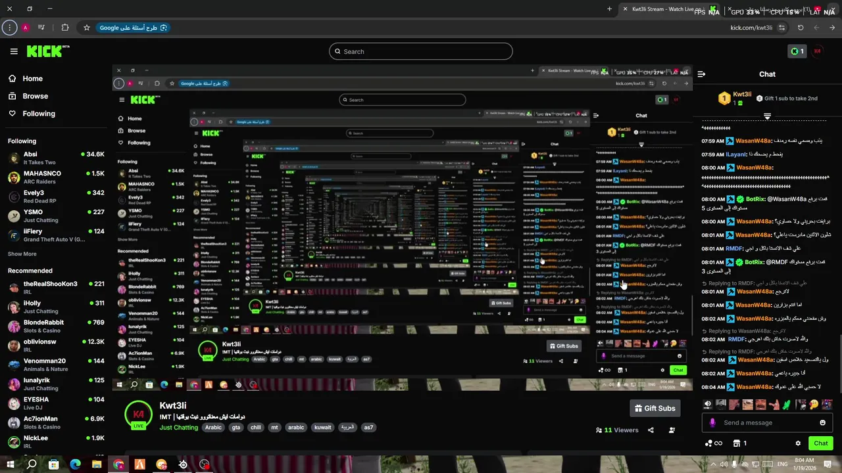Image resolution: width=842 pixels, height=473 pixels.
Task: Open Ac7ionMan recommended channel
Action: pos(56,422)
